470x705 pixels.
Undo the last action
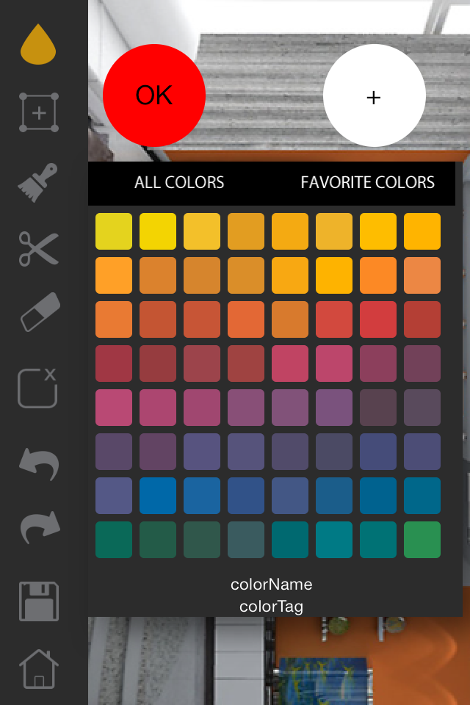point(39,464)
